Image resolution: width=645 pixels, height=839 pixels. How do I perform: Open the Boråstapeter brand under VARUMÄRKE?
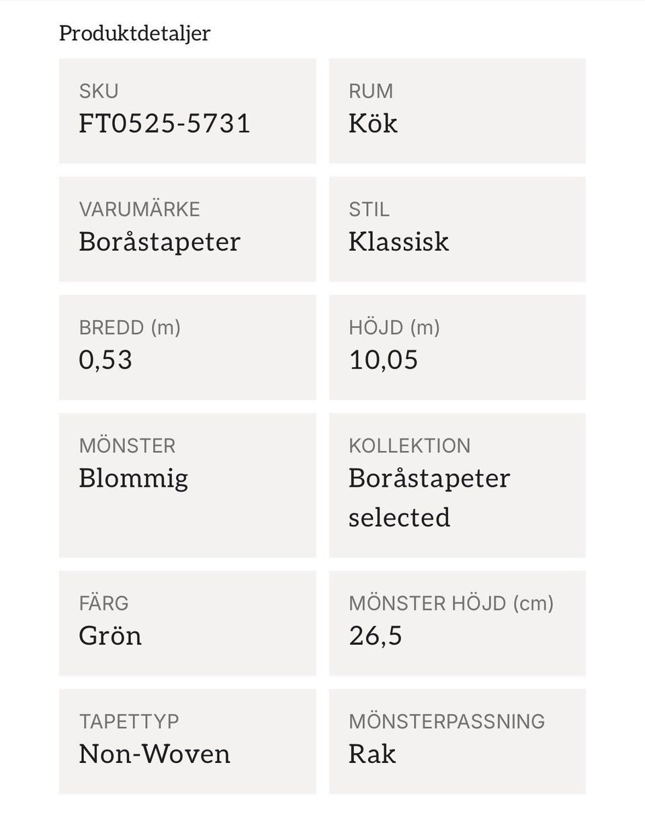(x=159, y=242)
